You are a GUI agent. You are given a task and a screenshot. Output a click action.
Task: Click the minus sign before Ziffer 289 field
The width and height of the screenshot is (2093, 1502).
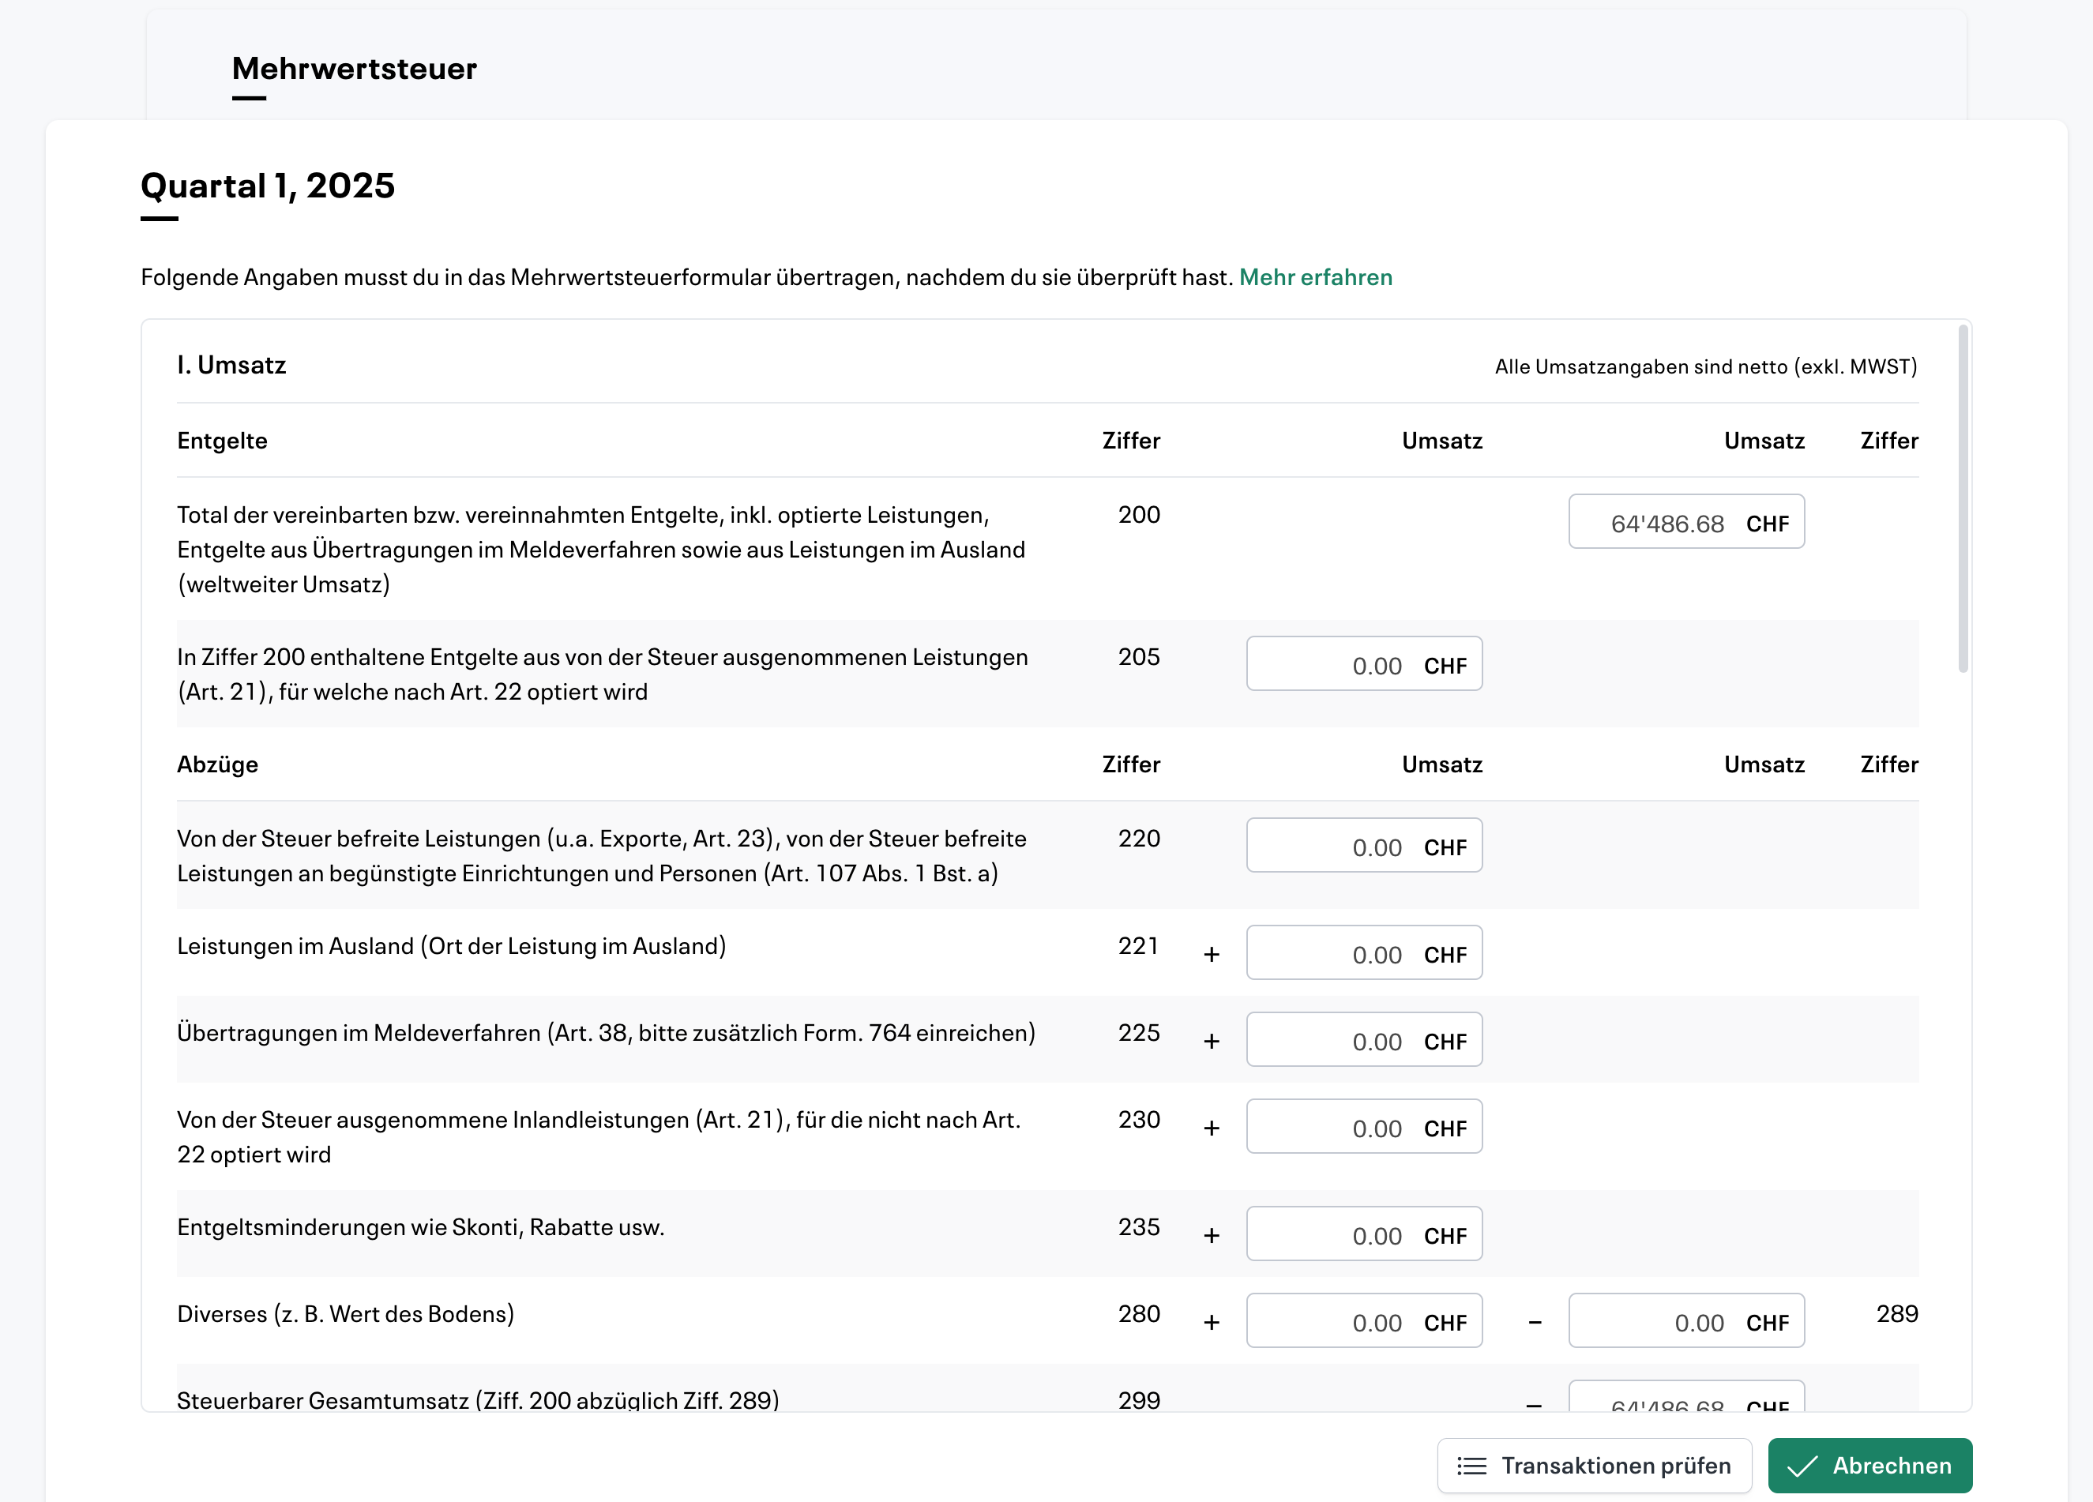pyautogui.click(x=1535, y=1322)
